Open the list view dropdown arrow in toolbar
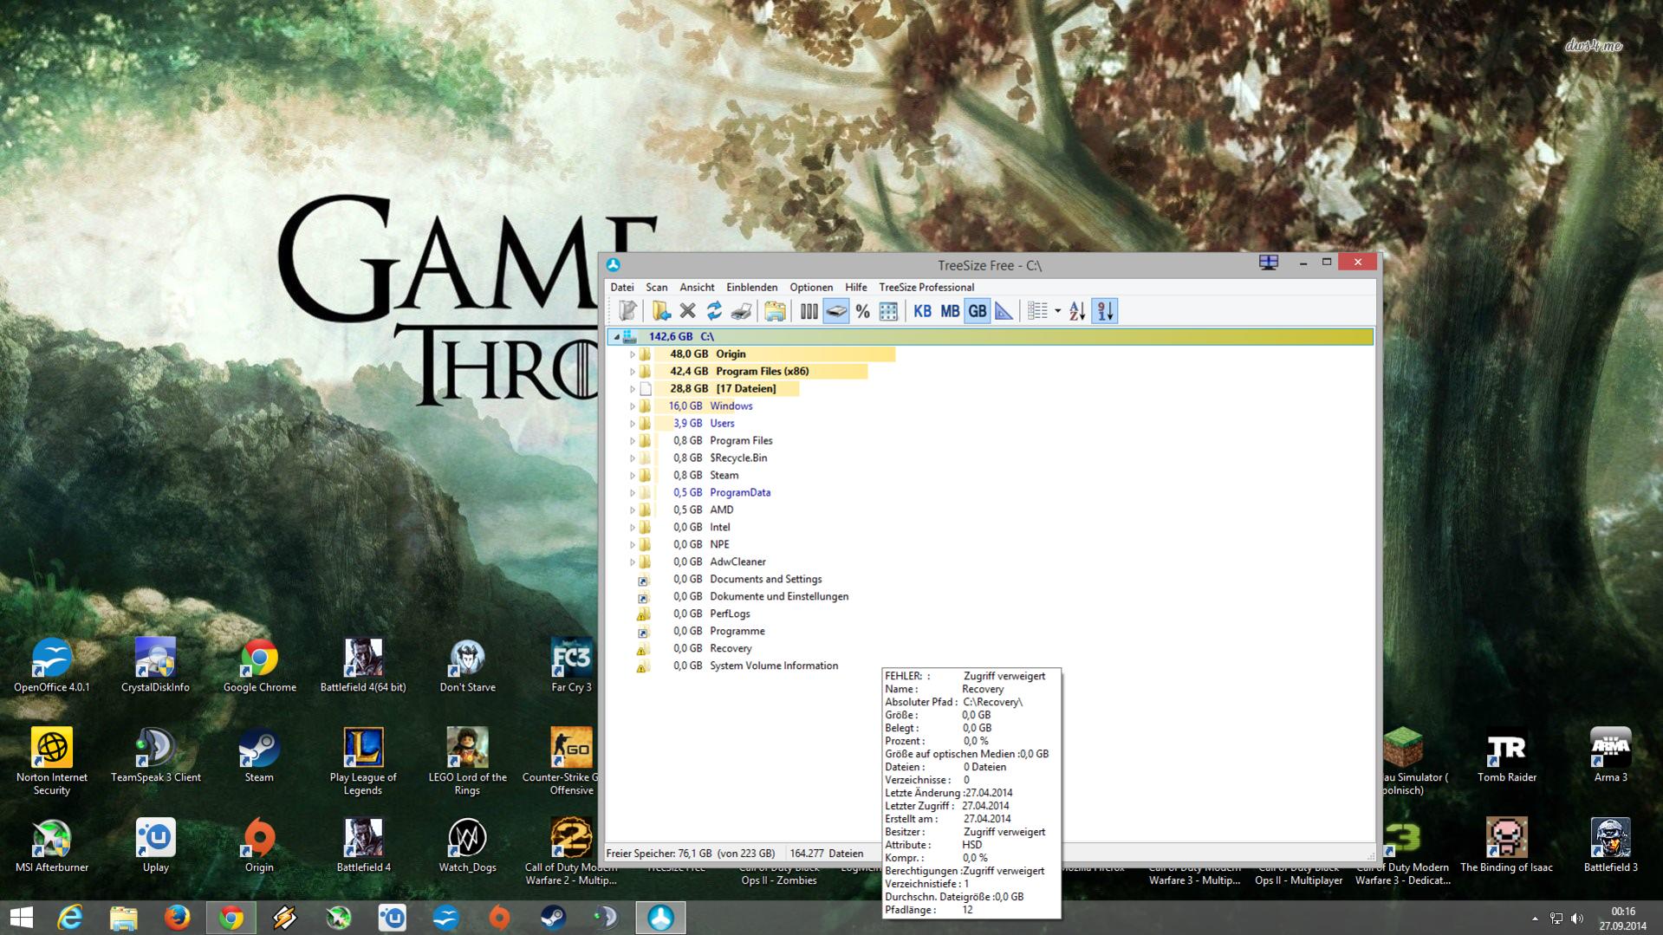Screen dimensions: 1663x935 click(x=1057, y=311)
